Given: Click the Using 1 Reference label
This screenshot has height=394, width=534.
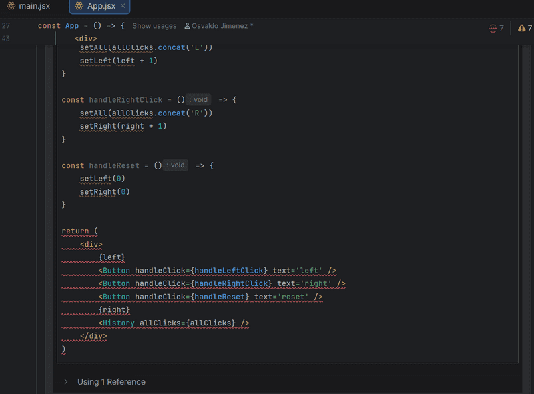Looking at the screenshot, I should (111, 381).
